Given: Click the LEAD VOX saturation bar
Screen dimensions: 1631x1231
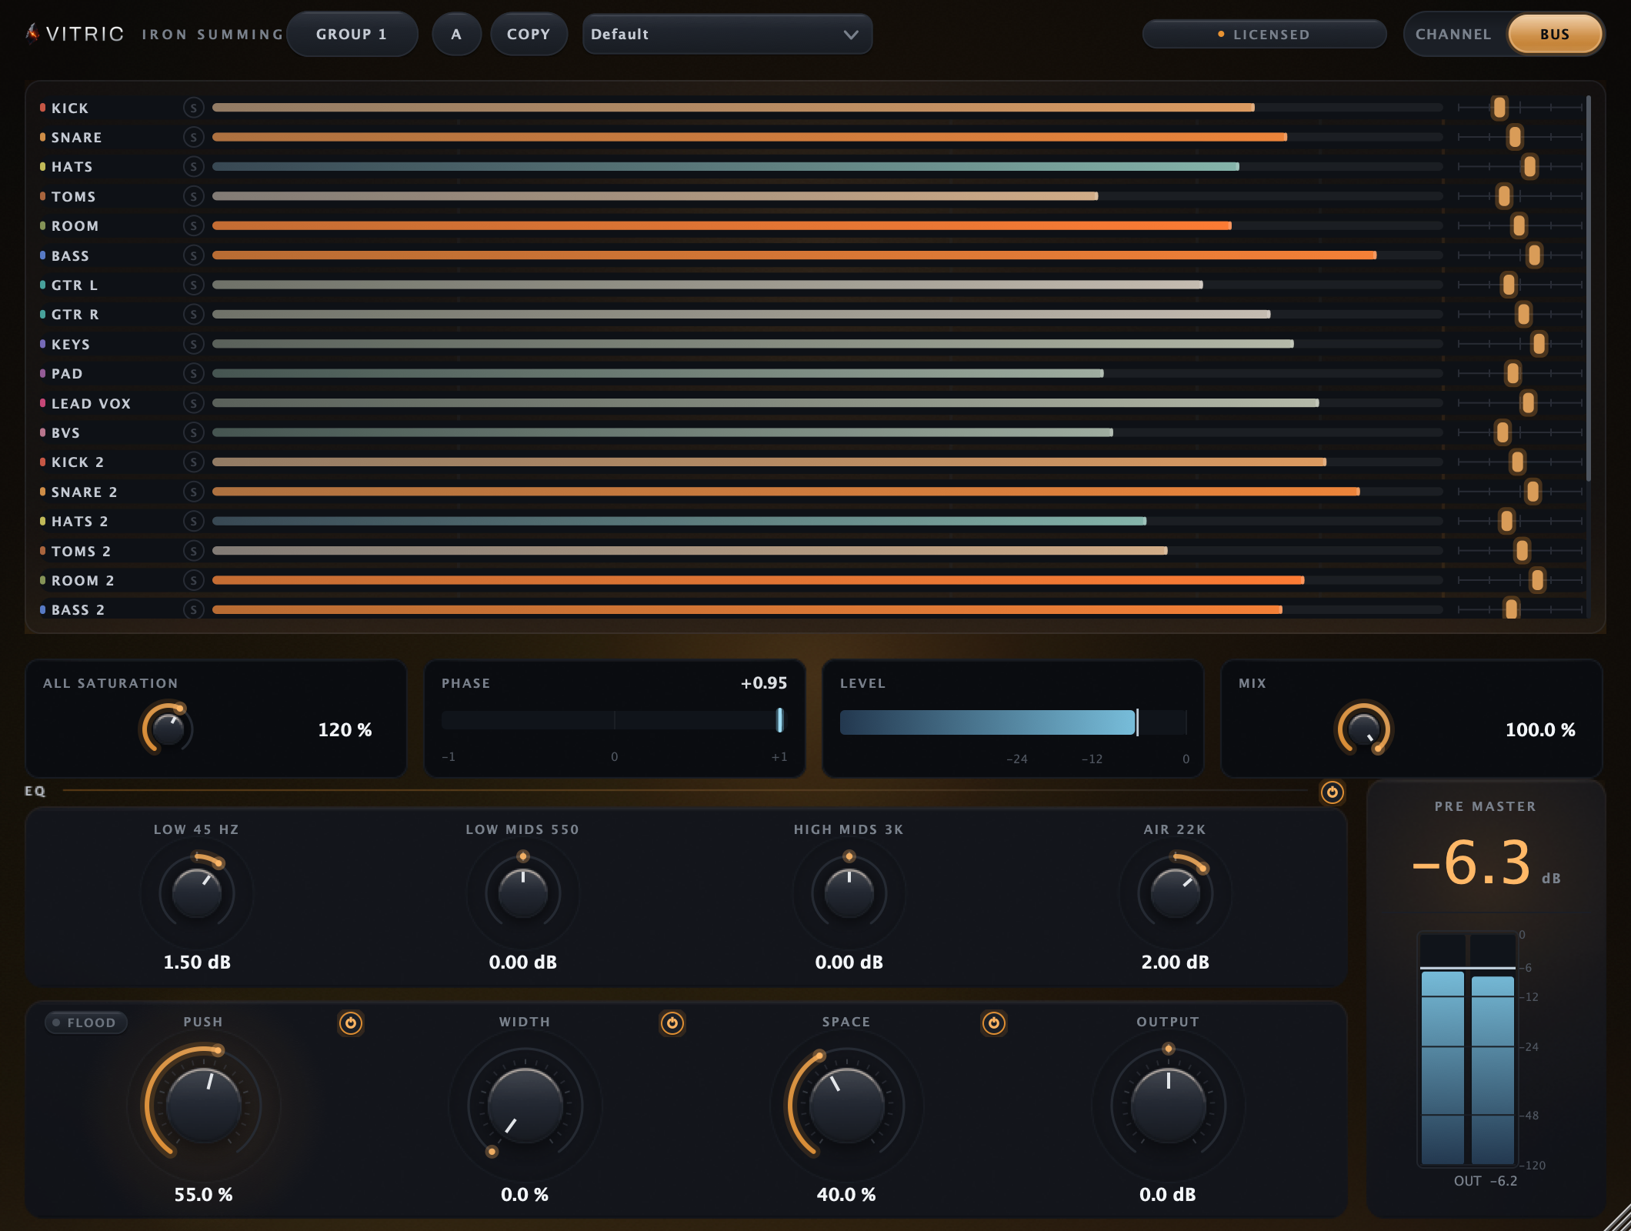Looking at the screenshot, I should point(827,403).
